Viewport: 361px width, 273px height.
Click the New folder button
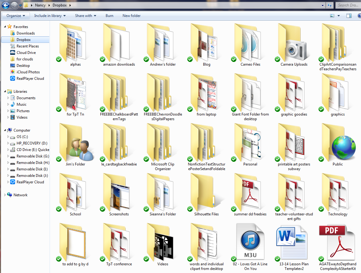(x=132, y=16)
